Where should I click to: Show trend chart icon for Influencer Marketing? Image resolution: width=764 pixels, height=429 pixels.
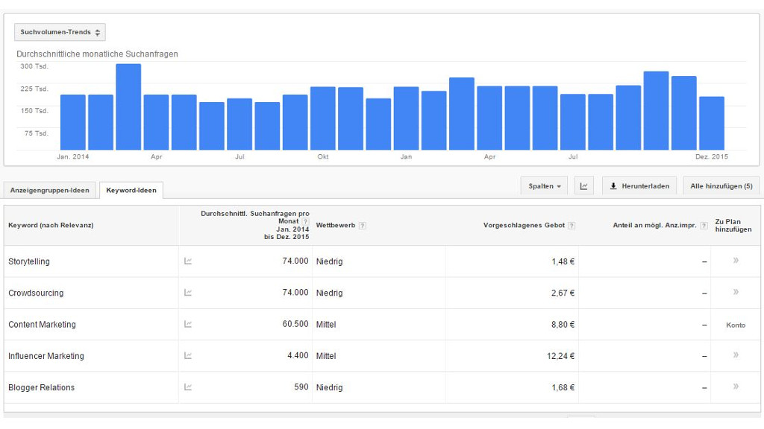[x=188, y=356]
